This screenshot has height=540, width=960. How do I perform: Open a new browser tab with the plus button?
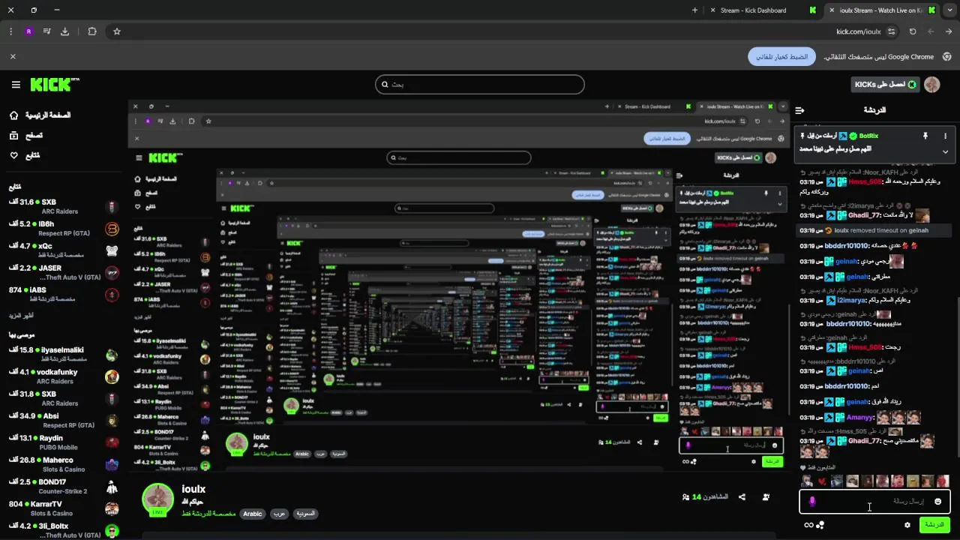(x=694, y=10)
